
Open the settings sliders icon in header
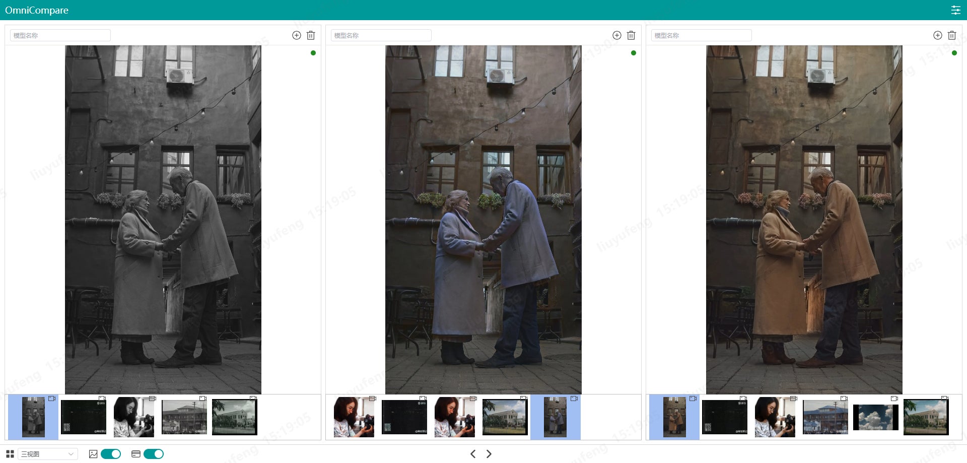tap(955, 10)
